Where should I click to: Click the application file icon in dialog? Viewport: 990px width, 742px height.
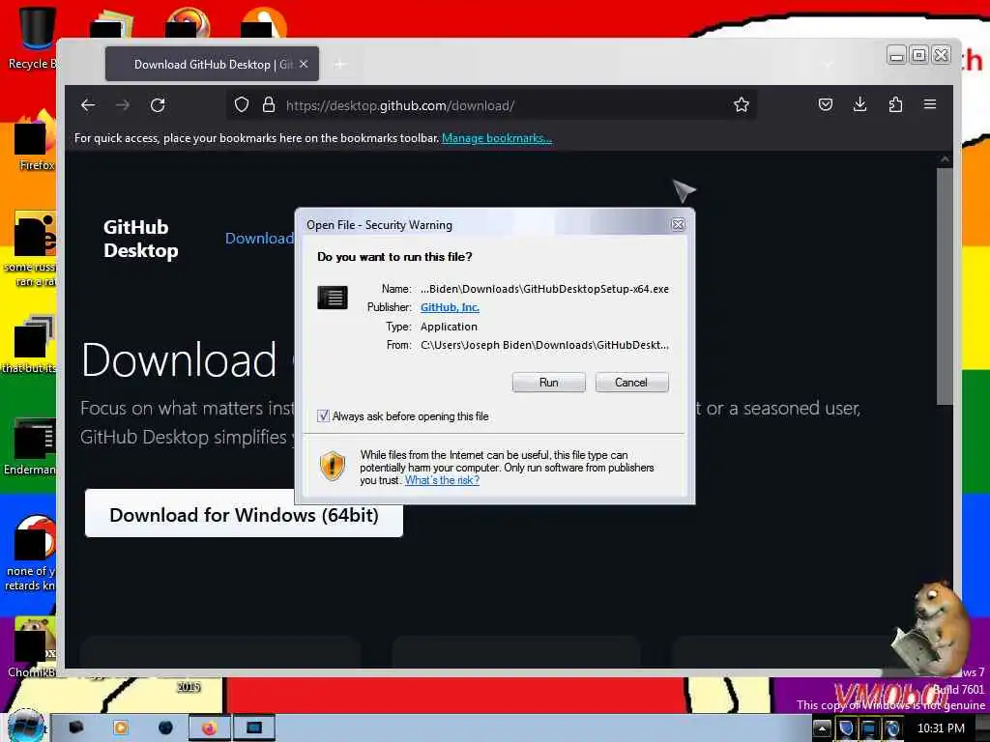[x=333, y=298]
